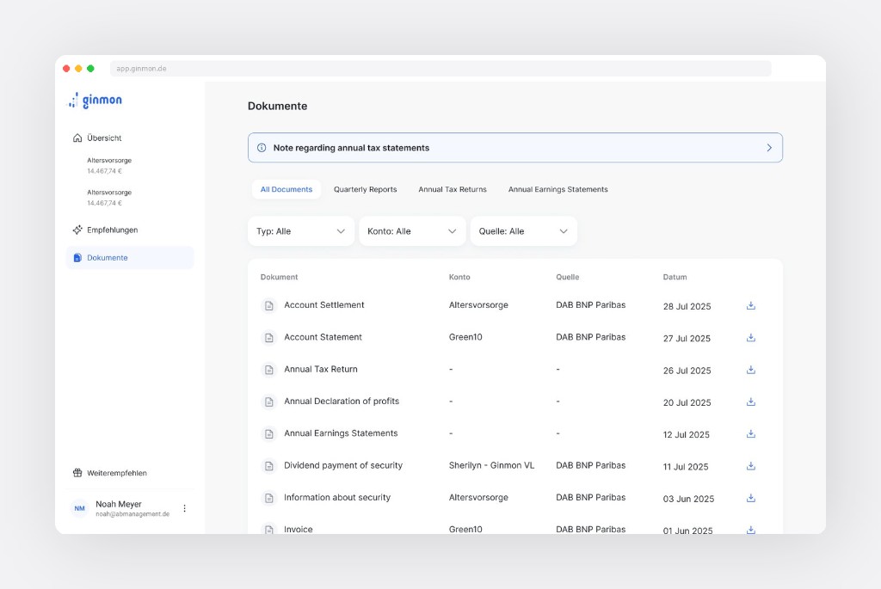Download the Information about security document

(x=750, y=498)
